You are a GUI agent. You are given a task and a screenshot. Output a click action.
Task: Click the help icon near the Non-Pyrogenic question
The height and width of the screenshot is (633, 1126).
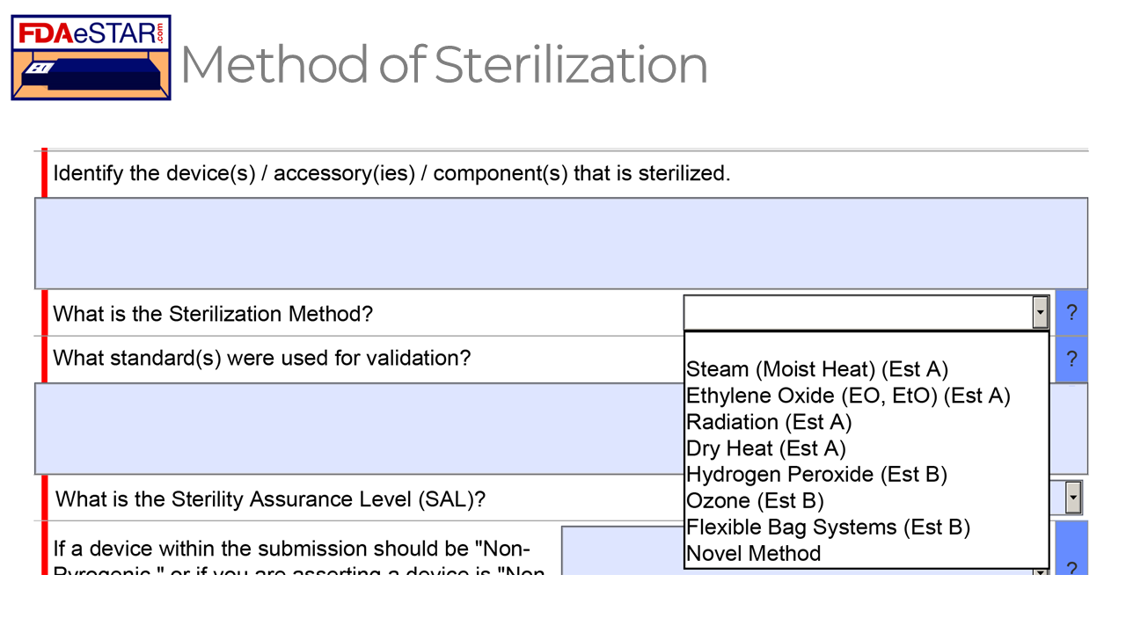pos(1071,569)
